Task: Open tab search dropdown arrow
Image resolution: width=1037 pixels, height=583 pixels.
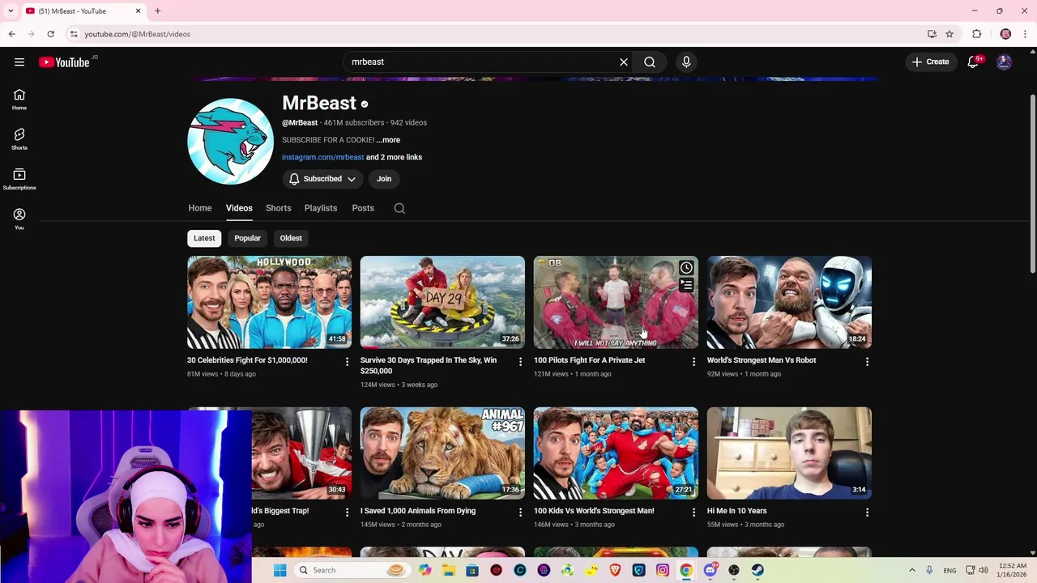Action: (x=11, y=11)
